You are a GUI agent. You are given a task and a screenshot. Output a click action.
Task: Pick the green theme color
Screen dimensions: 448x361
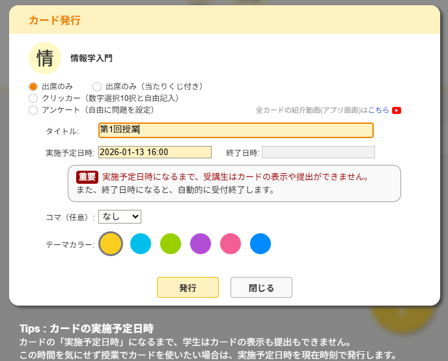click(x=171, y=244)
